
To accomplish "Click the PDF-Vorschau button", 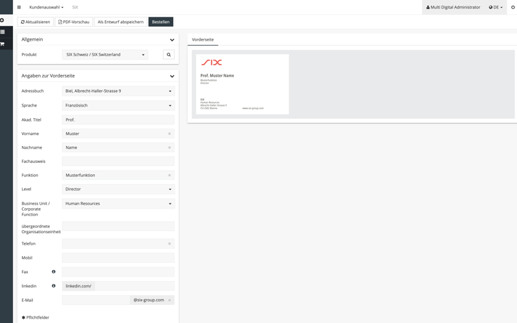I will [74, 22].
